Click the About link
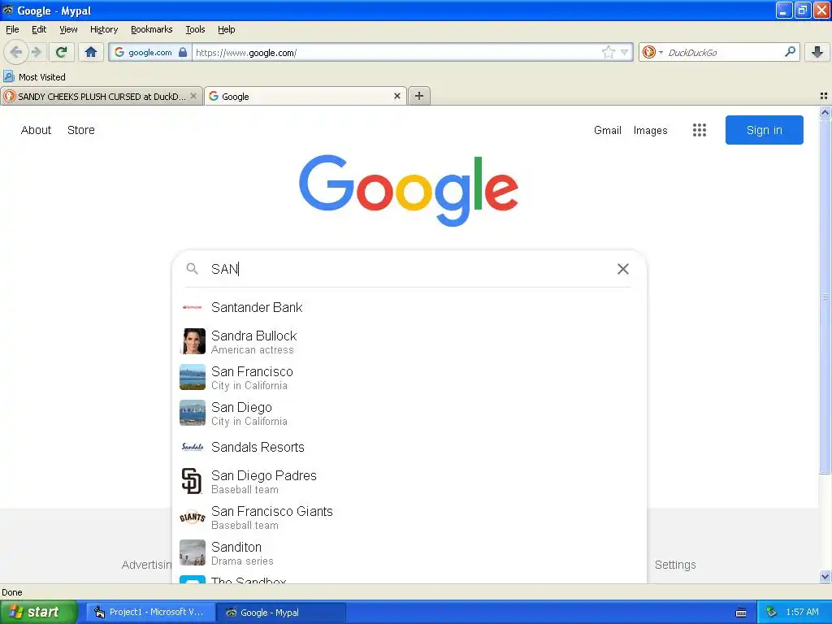This screenshot has height=624, width=832. 36,130
